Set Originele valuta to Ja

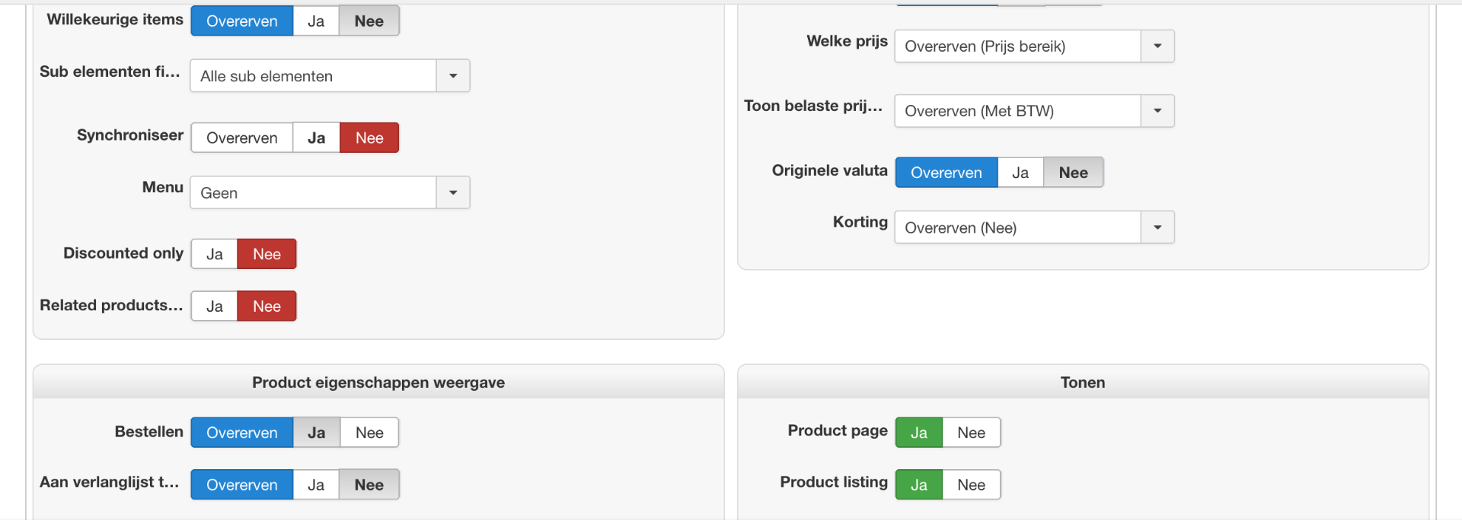[x=1020, y=173]
